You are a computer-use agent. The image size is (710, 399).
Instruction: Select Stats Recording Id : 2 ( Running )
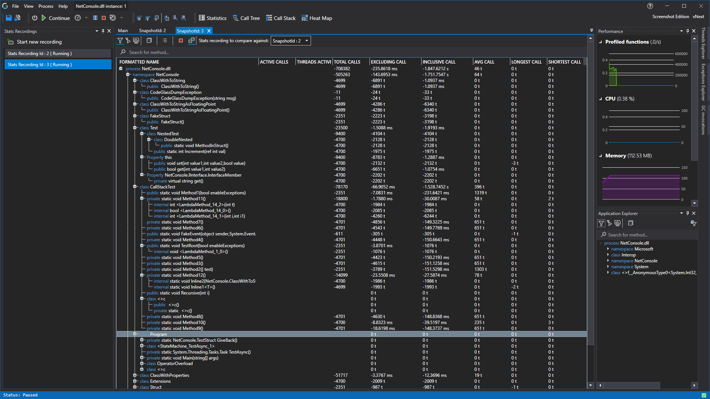click(x=58, y=53)
